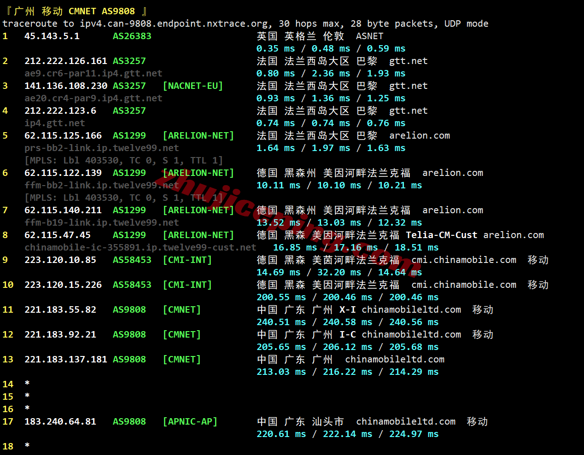The width and height of the screenshot is (584, 455).
Task: Click chinamobileltd.com on hop 13 row
Action: click(395, 359)
